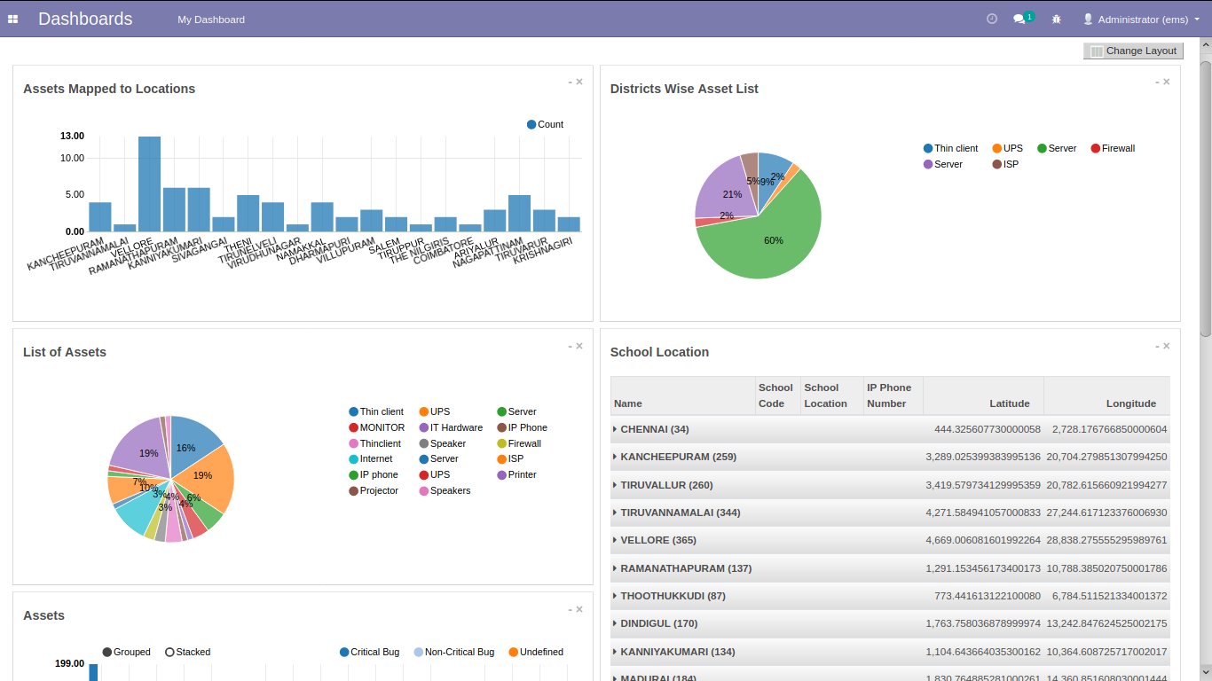Open the conversations chat icon
Viewport: 1212px width, 681px height.
(x=1020, y=19)
